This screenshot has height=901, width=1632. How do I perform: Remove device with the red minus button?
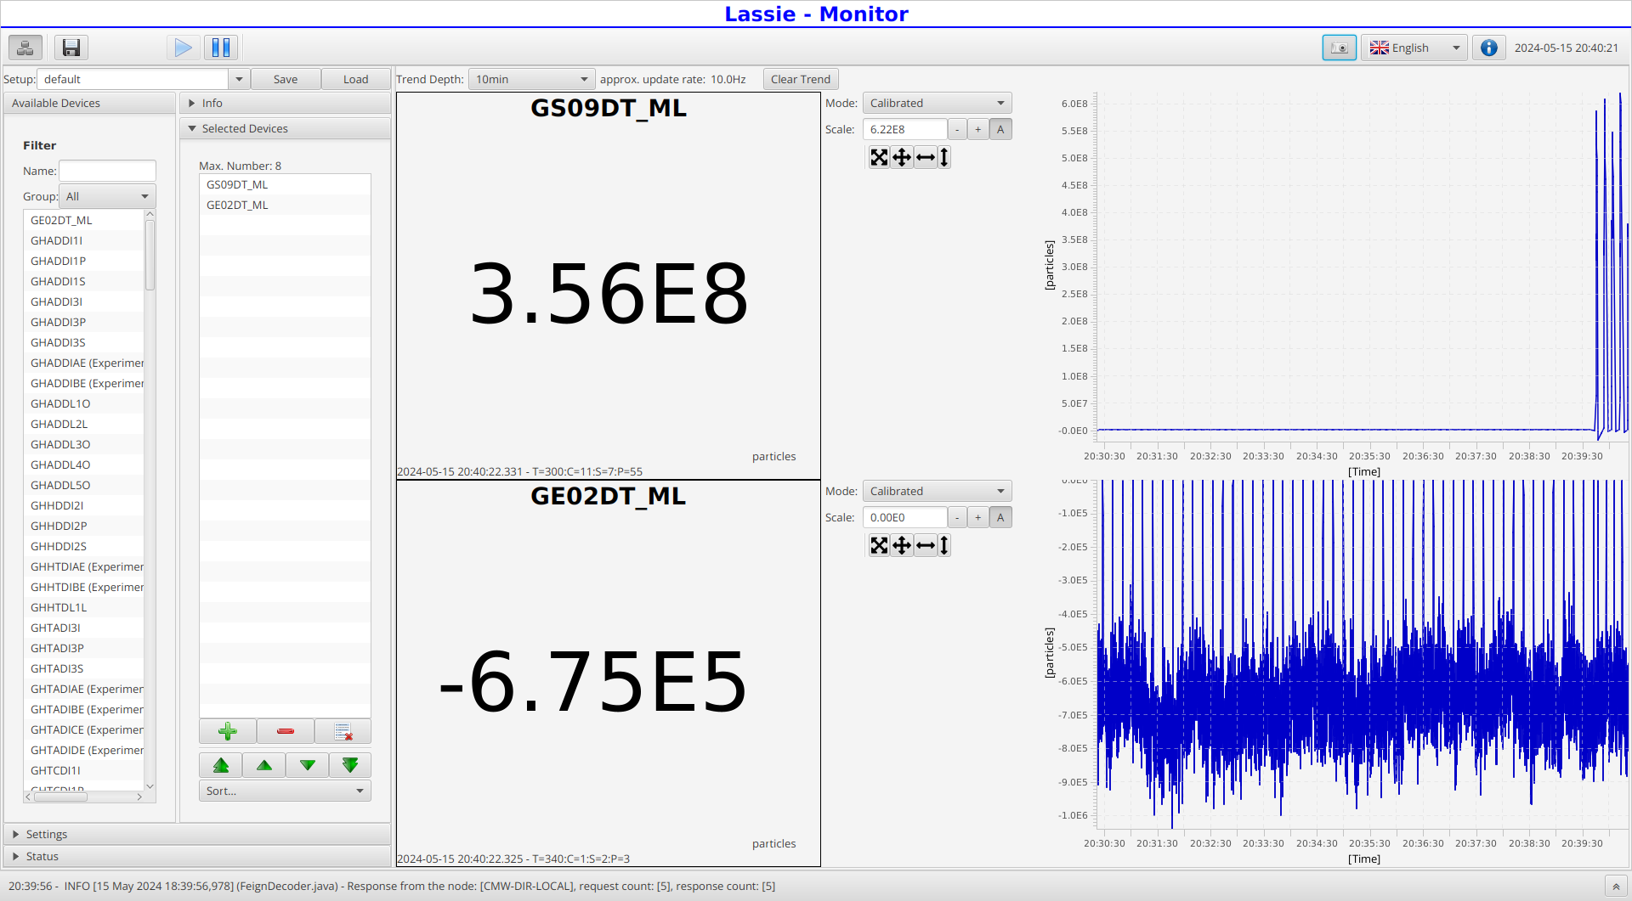[x=286, y=731]
